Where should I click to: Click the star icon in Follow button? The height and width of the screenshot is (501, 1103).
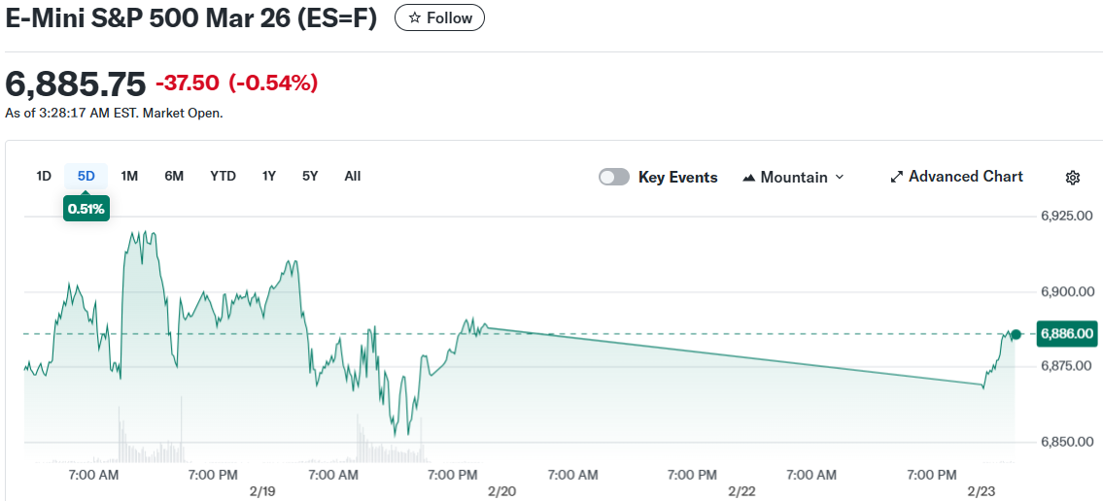click(x=415, y=17)
